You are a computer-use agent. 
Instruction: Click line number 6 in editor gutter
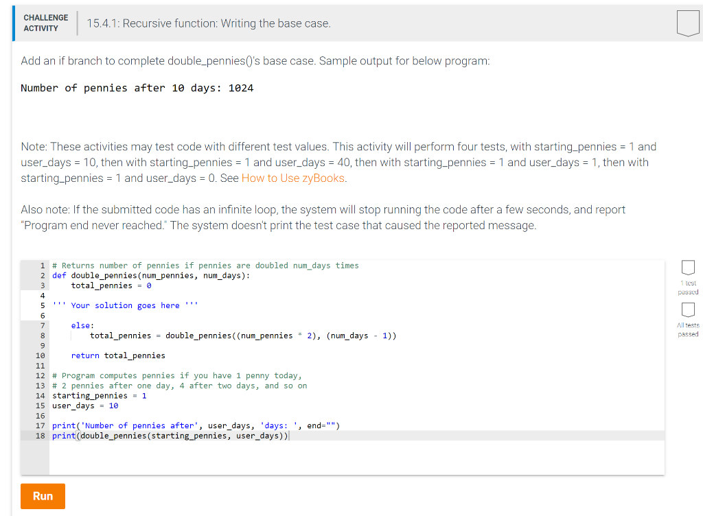click(x=43, y=316)
